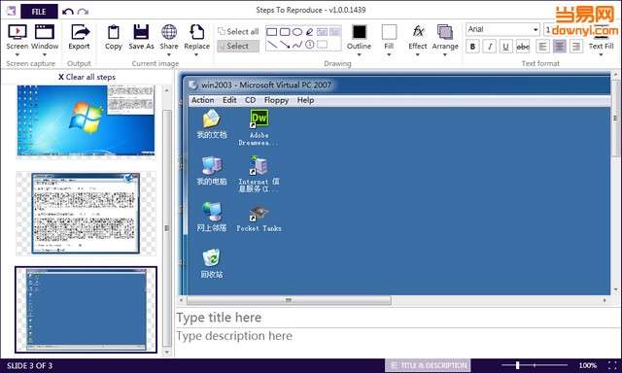Choose the ellipse drawing shape
The height and width of the screenshot is (373, 622).
coord(297,32)
